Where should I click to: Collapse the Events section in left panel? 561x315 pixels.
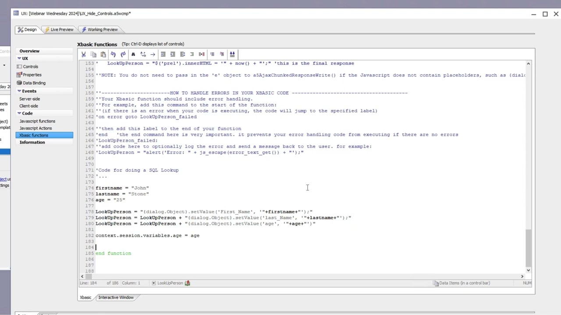[19, 91]
